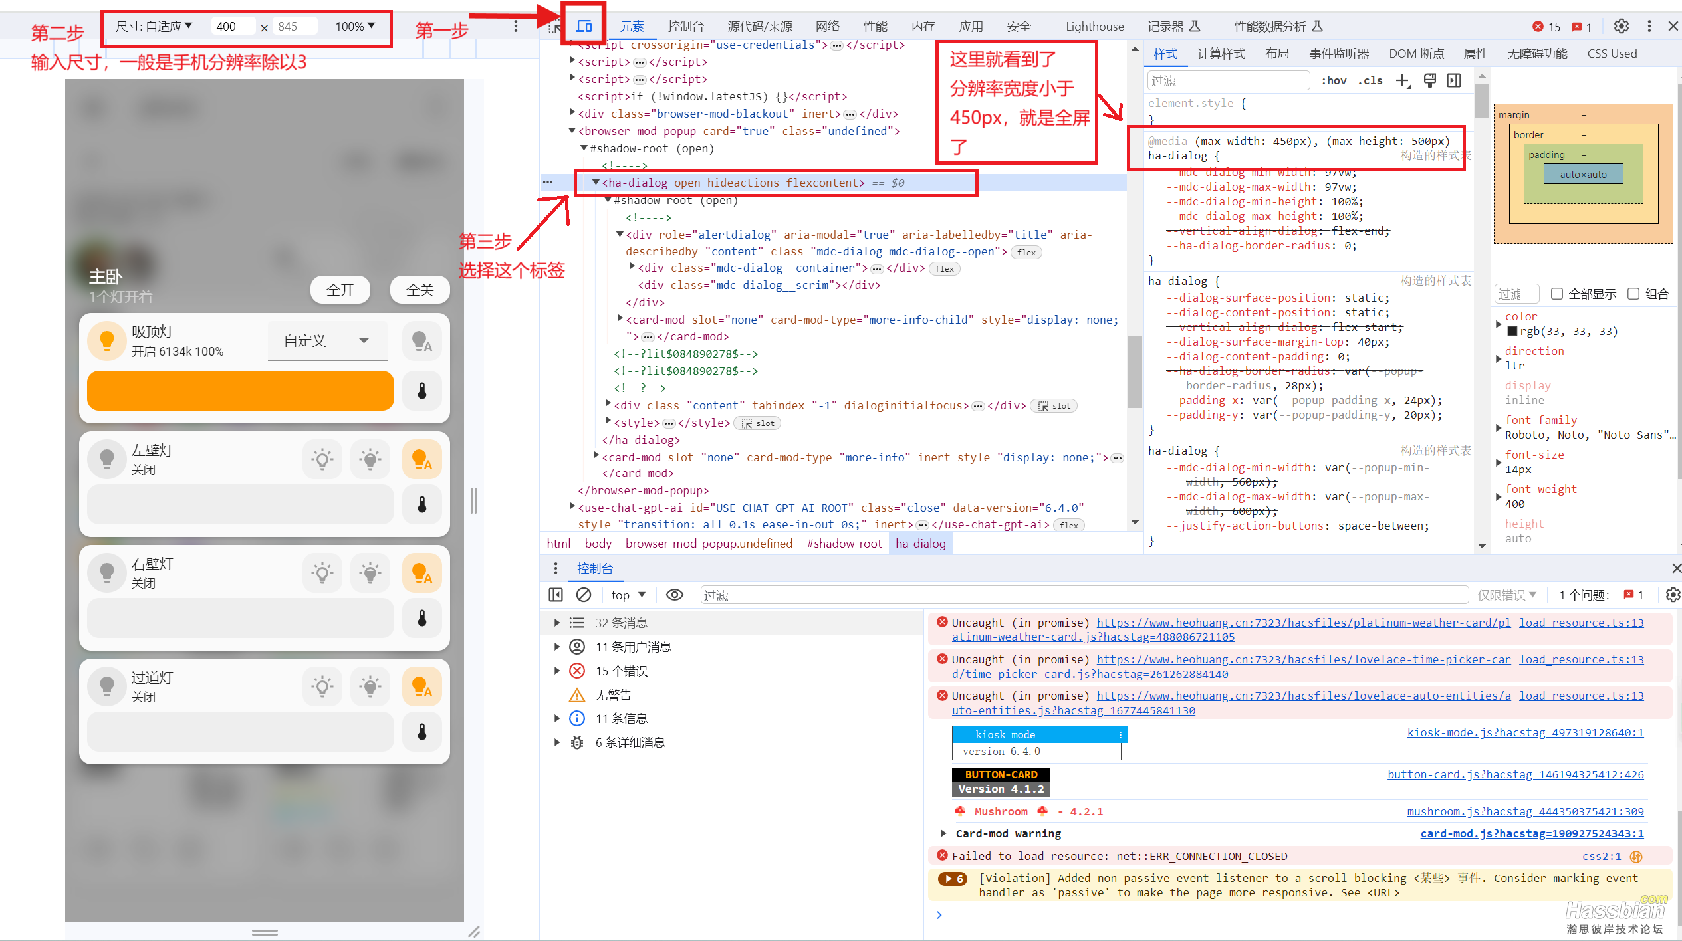Open the 自定义 light mode dropdown
This screenshot has height=941, width=1682.
[327, 341]
